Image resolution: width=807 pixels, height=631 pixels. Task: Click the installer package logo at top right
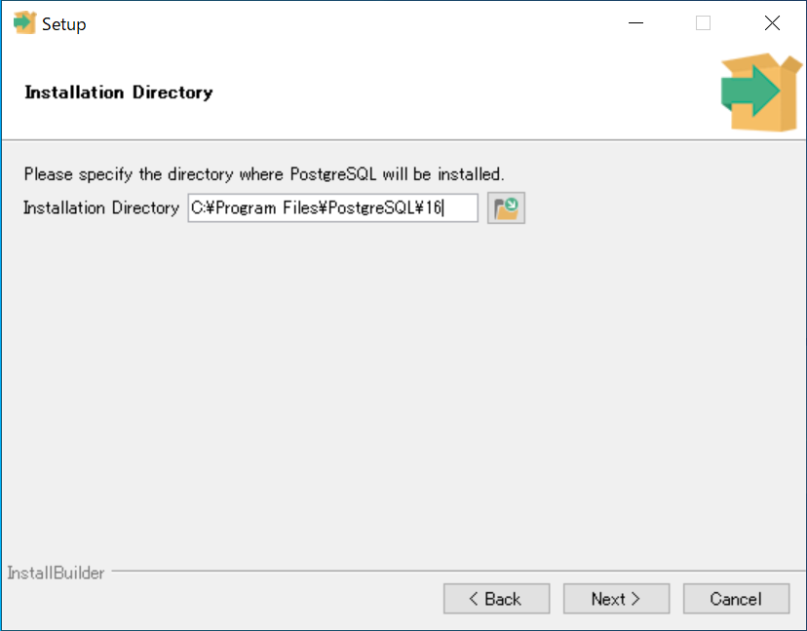click(758, 91)
